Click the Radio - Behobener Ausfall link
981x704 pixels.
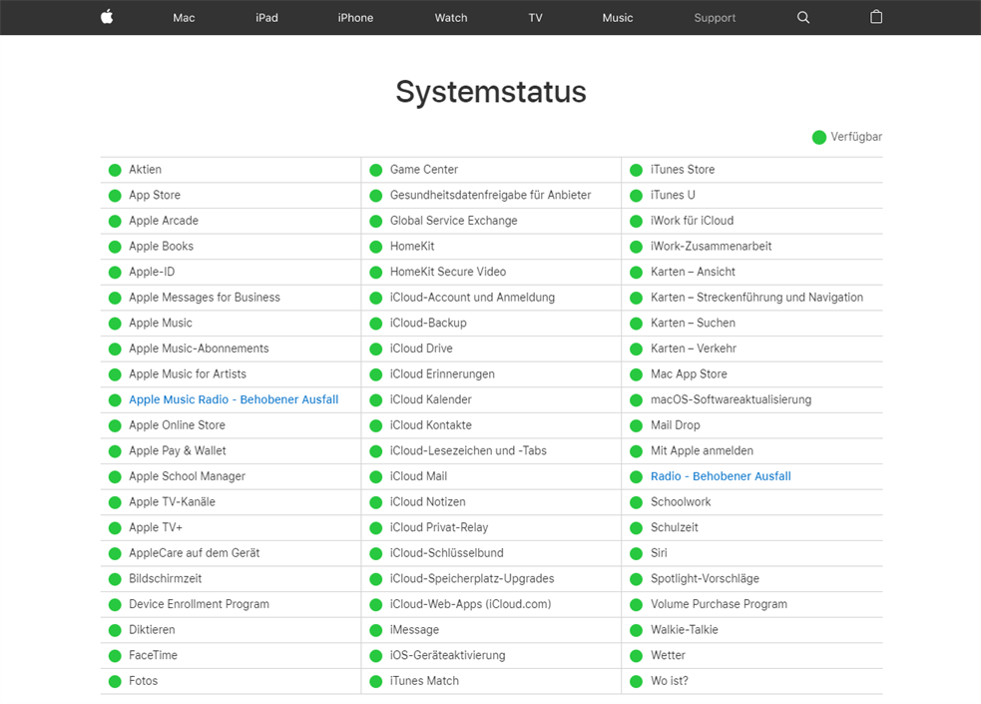pos(721,476)
